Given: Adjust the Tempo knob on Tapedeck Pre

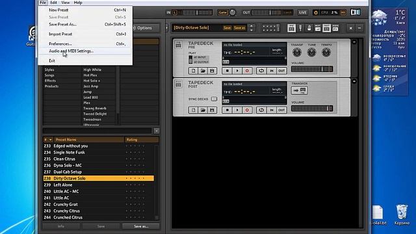Looking at the screenshot, I should 326,52.
